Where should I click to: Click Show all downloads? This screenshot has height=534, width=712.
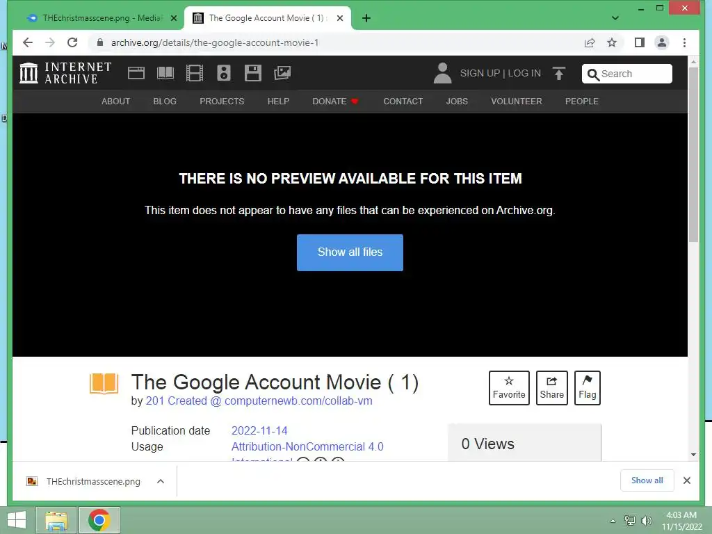(647, 480)
